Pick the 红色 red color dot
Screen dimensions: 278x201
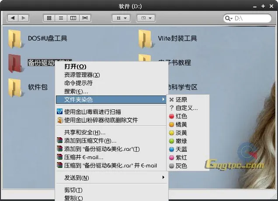(x=171, y=116)
